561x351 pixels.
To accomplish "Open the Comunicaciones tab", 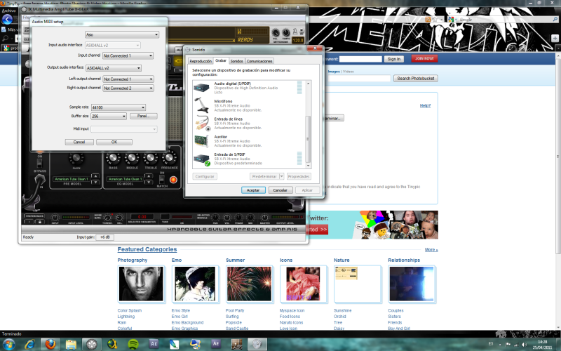I will [259, 61].
